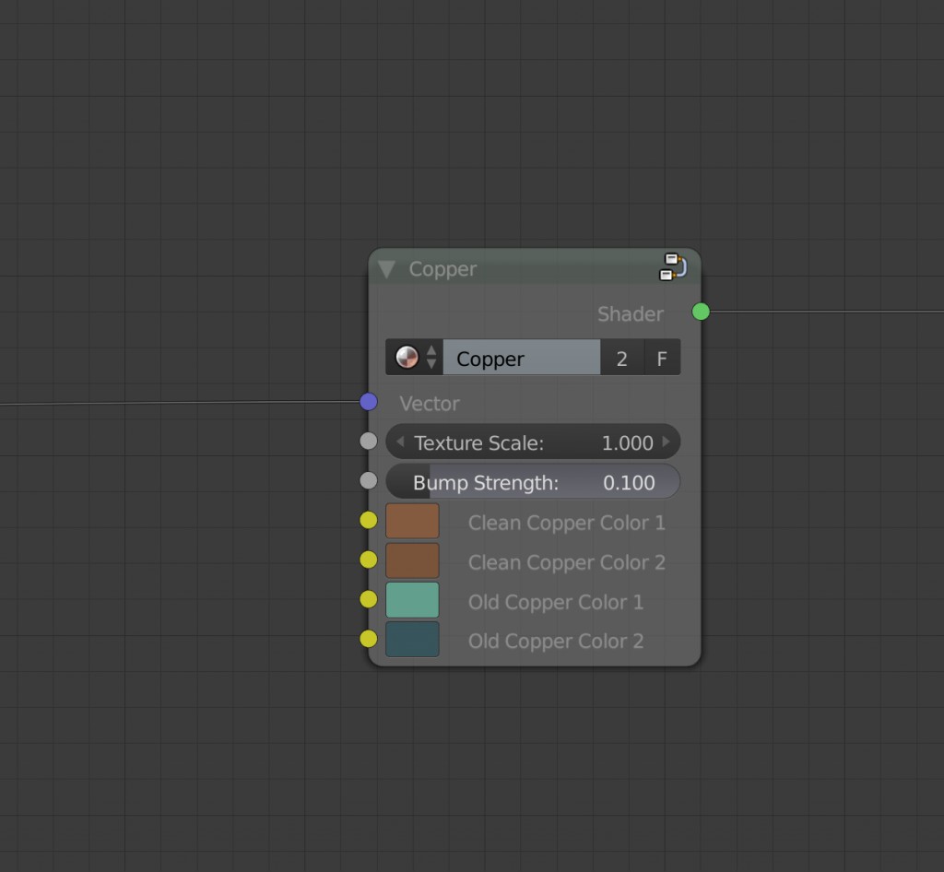The image size is (944, 872).
Task: Click the up arrow to browse node groups
Action: 431,351
